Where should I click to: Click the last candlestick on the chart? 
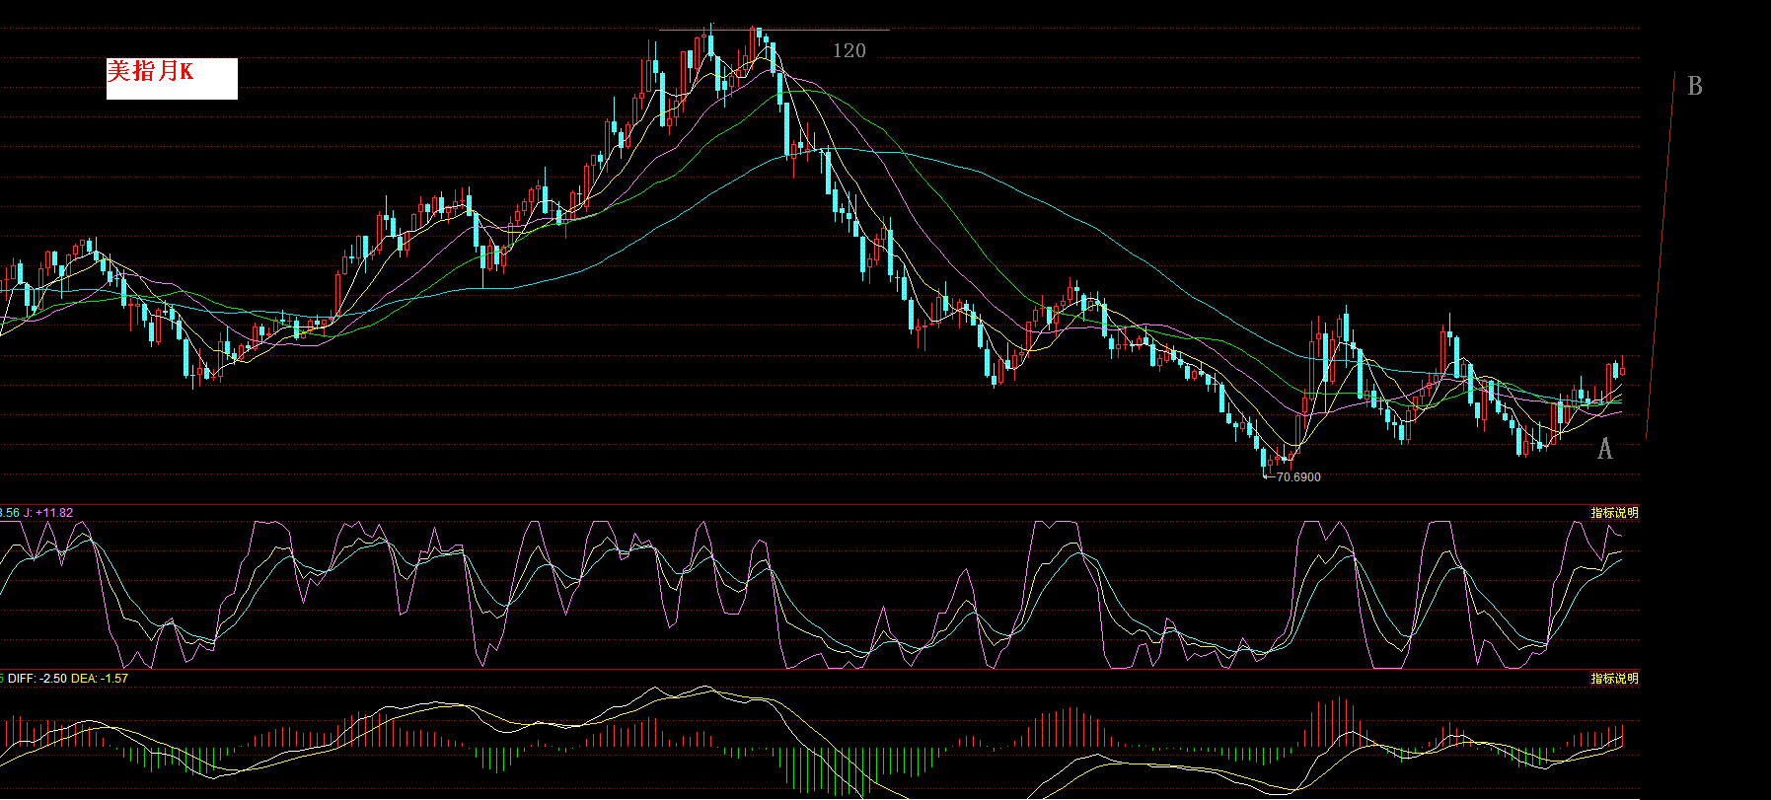click(x=1622, y=370)
